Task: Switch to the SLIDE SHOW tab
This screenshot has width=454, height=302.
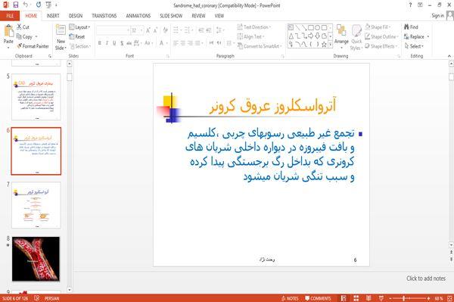Action: point(171,16)
